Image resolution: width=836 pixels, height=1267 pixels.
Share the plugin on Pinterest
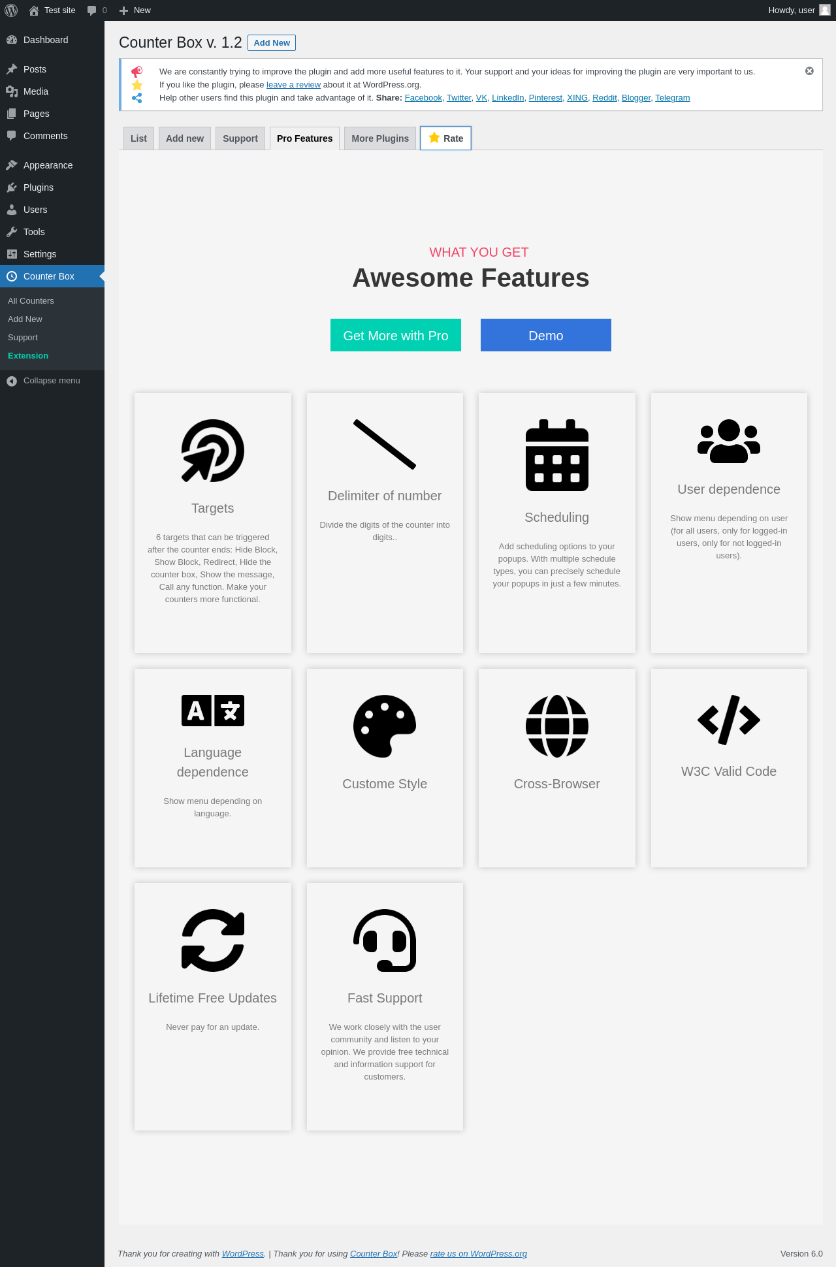(x=545, y=98)
